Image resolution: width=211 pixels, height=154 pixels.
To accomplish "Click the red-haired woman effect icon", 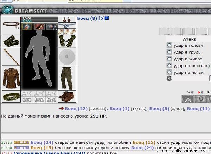I will tap(39, 27).
